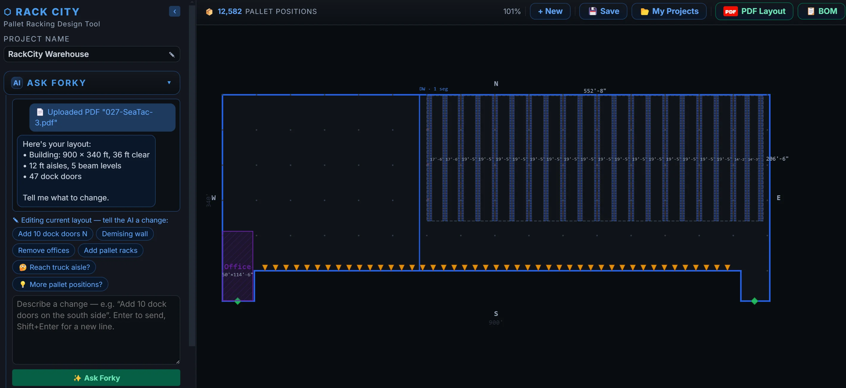The image size is (846, 388).
Task: Ask "Reach truck aisle?" suggestion
Action: 54,267
